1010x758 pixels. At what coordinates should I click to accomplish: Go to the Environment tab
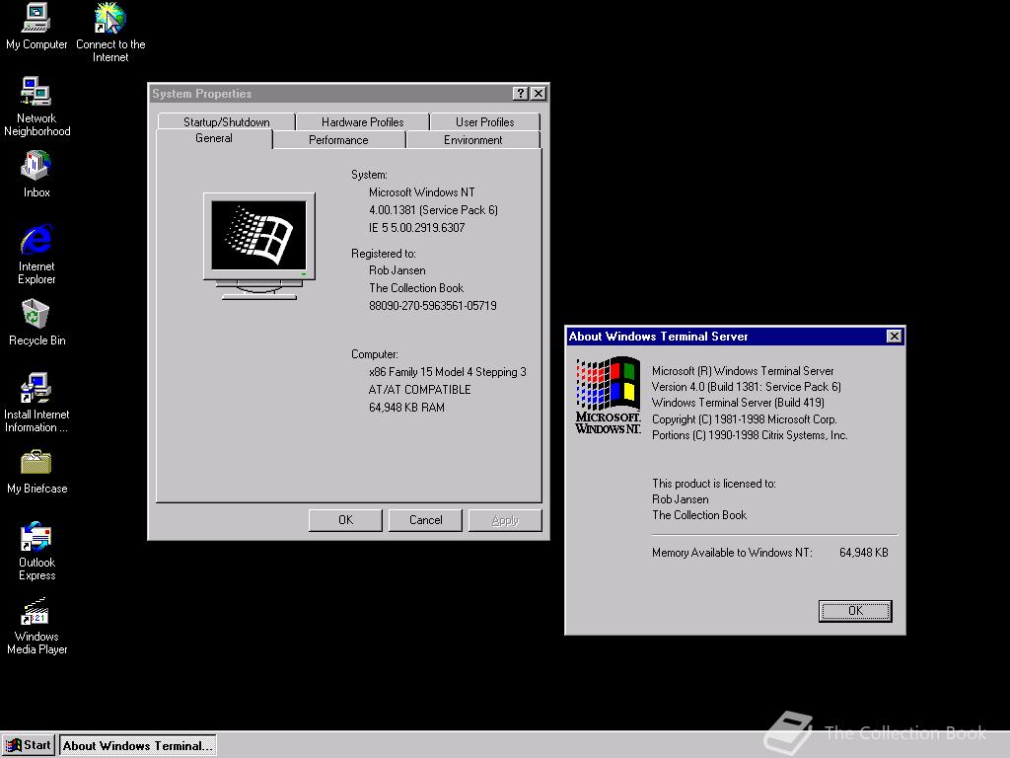point(472,140)
